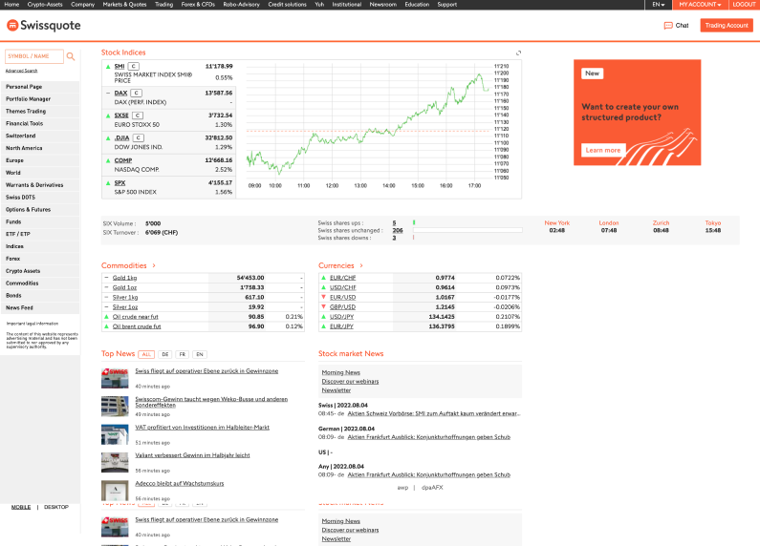Open the GBP/USD currency link
Viewport: 760px width, 546px height.
point(342,306)
